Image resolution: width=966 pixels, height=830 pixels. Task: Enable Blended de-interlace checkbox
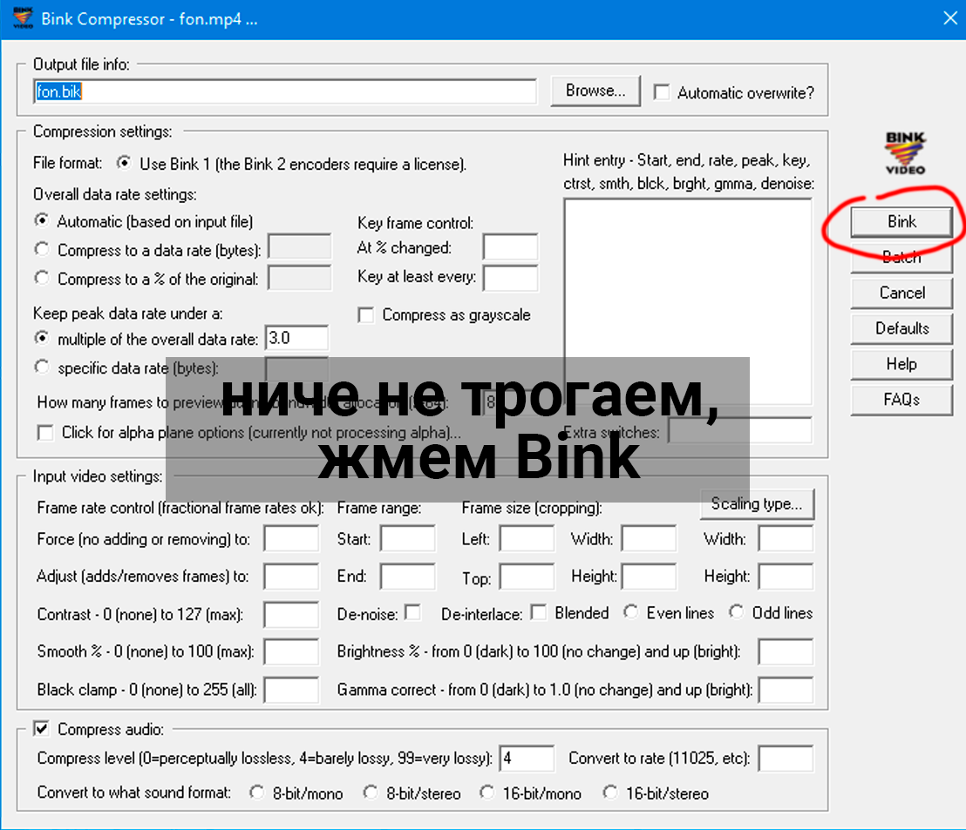click(539, 613)
